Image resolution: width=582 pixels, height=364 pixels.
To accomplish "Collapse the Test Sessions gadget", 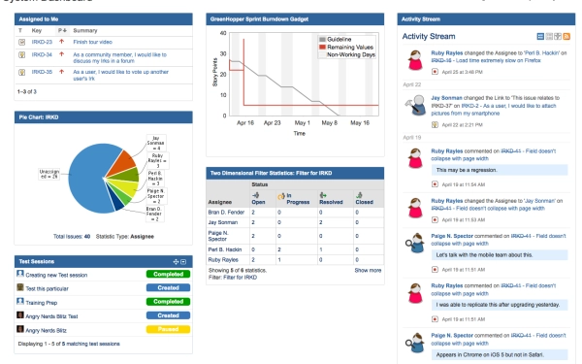I will 183,262.
